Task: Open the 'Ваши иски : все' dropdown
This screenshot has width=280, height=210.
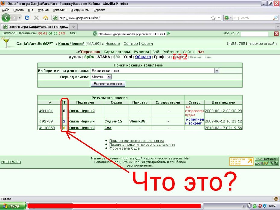Action: click(216, 71)
